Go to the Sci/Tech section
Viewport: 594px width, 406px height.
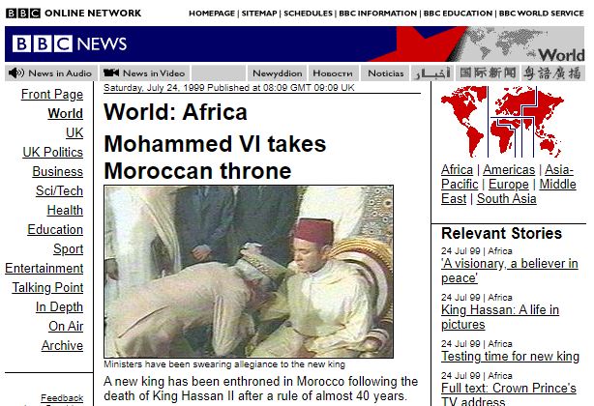point(59,190)
